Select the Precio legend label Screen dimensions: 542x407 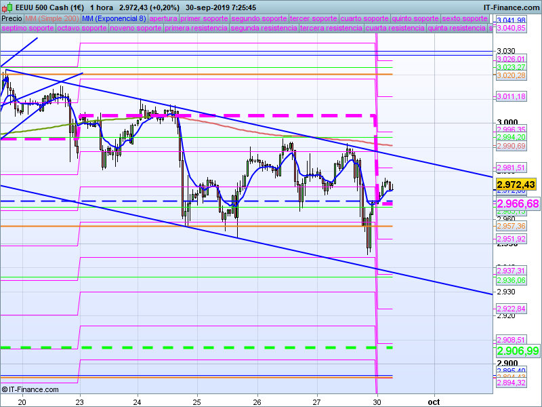pyautogui.click(x=12, y=18)
